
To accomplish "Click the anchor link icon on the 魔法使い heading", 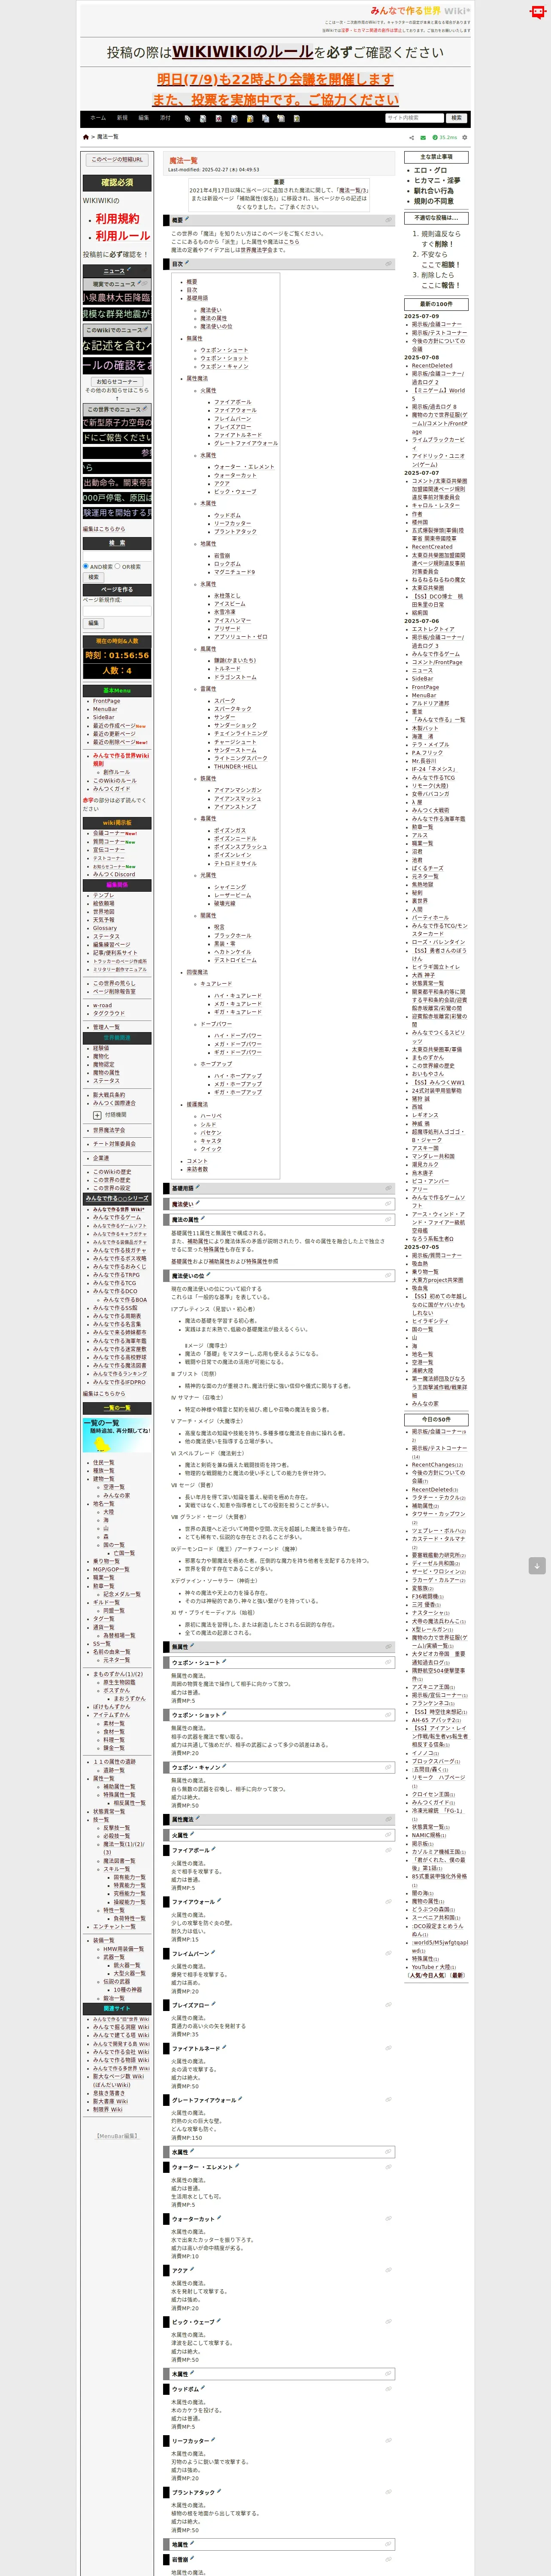I will (389, 1204).
